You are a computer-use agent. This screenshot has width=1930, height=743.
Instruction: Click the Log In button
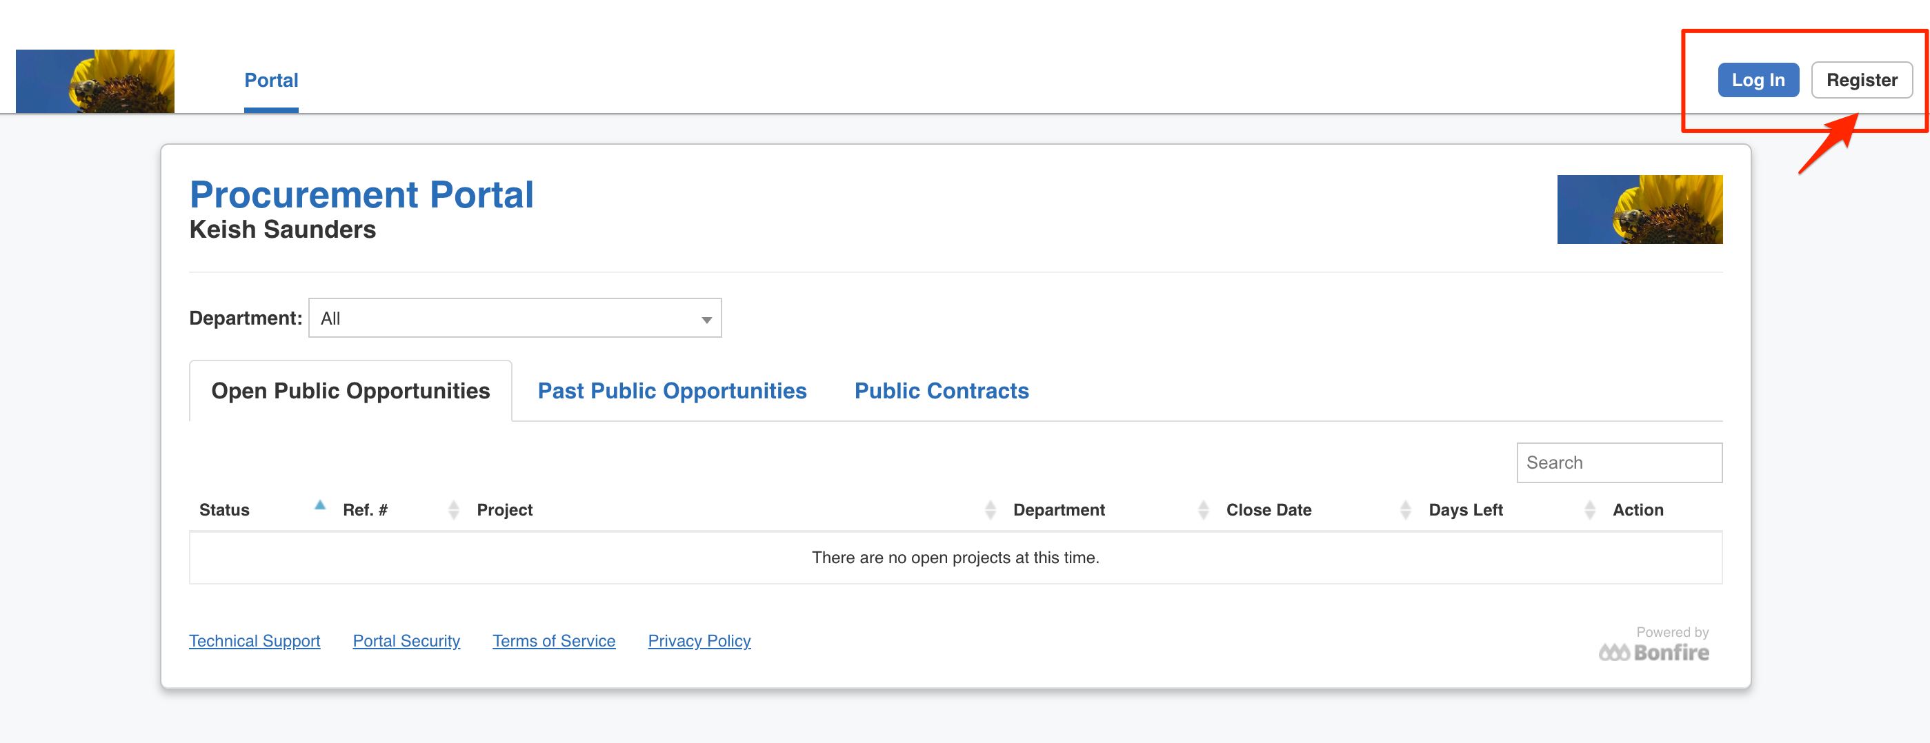tap(1758, 80)
